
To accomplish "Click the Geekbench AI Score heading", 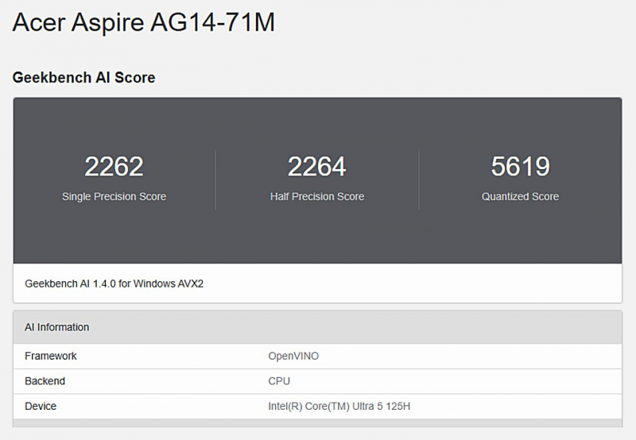I will coord(83,78).
